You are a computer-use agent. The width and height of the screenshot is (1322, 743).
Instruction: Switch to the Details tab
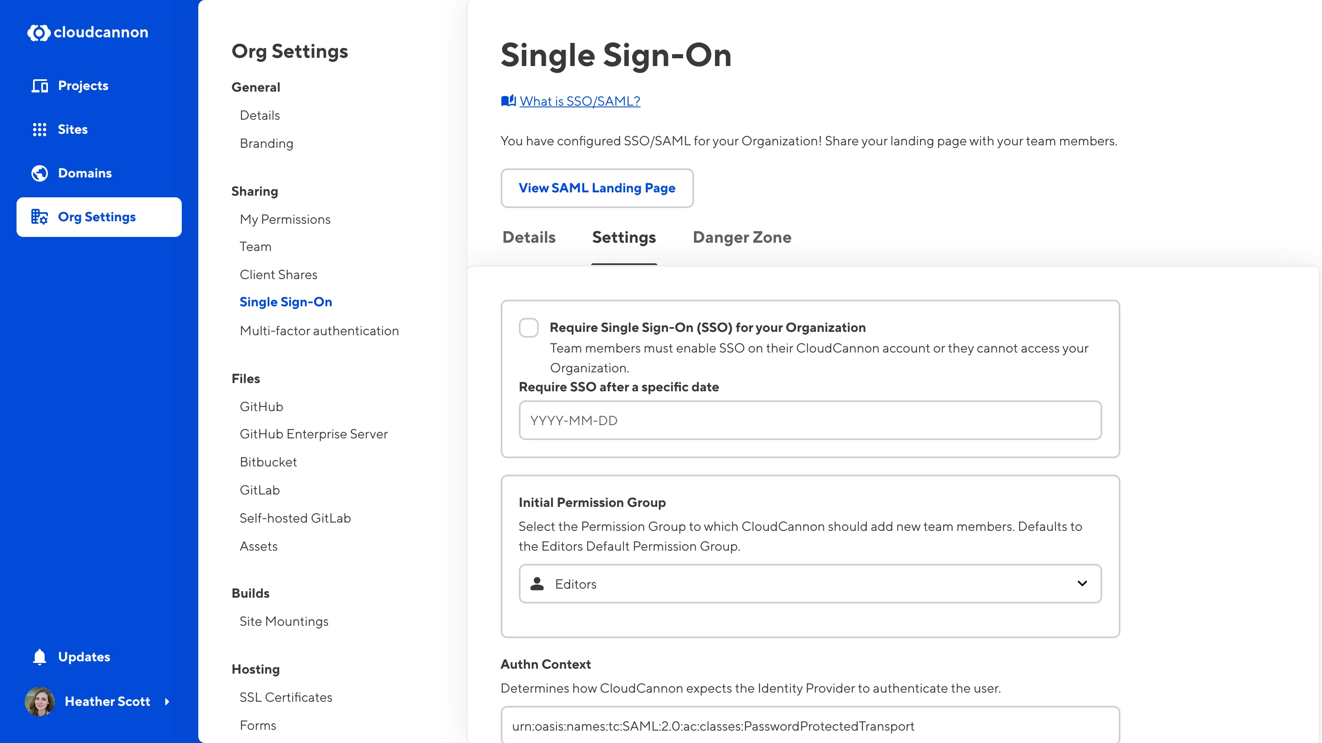[529, 237]
